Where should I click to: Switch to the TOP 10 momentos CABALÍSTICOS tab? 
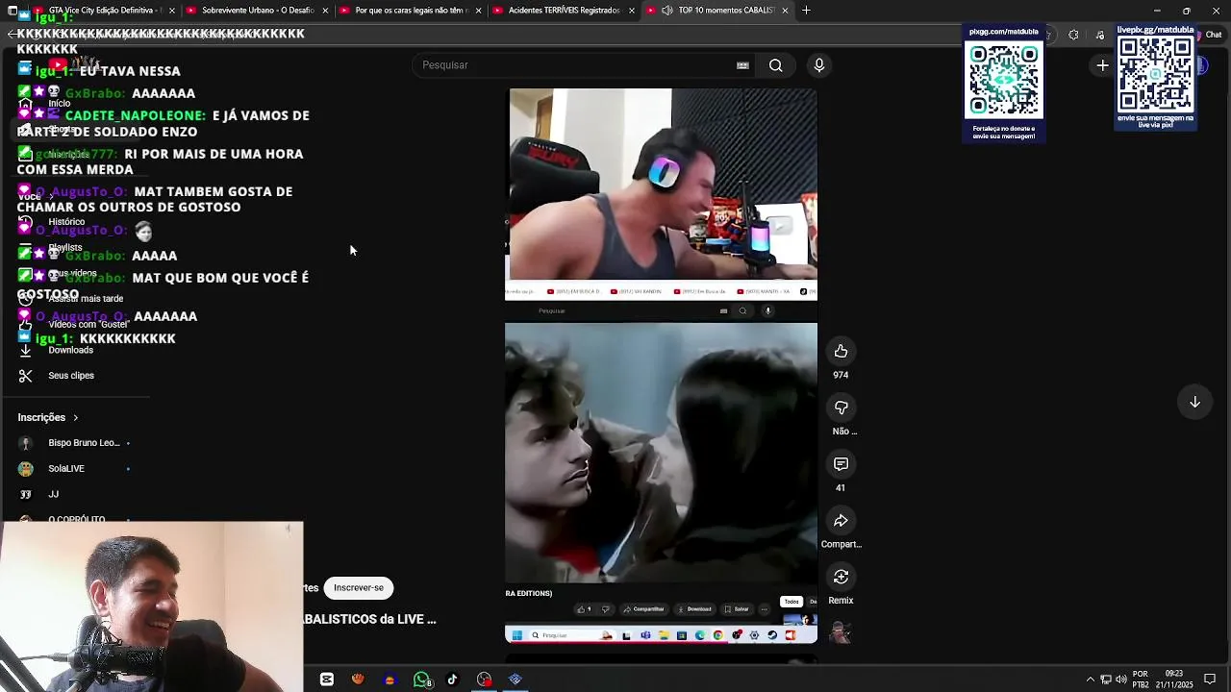pyautogui.click(x=716, y=11)
